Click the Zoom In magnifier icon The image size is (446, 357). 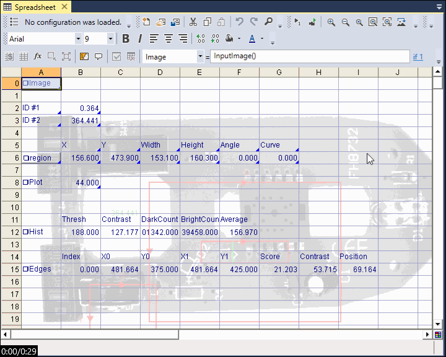[331, 22]
